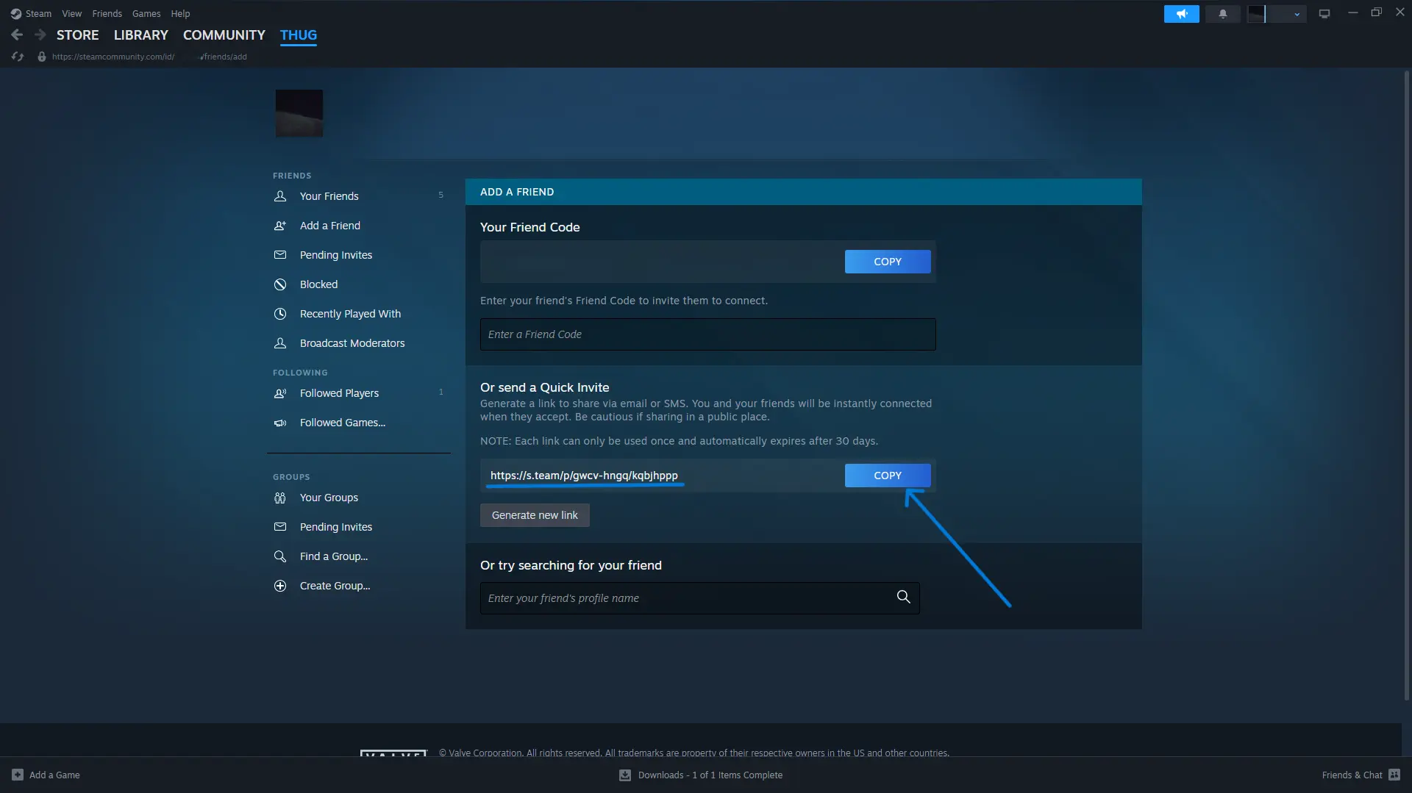The width and height of the screenshot is (1412, 793).
Task: Click the Followed Players icon
Action: click(x=280, y=393)
